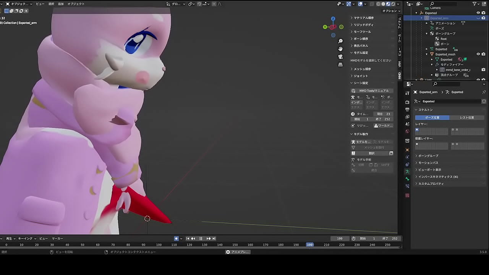Select wireframe viewport shading sphere
This screenshot has width=489, height=275.
point(378,4)
